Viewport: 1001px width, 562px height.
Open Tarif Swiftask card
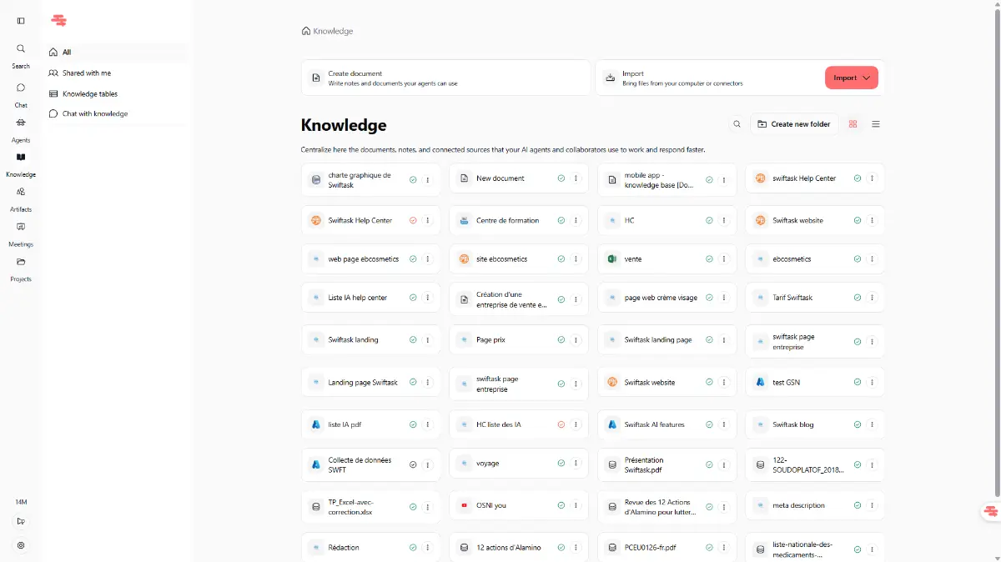pos(815,298)
